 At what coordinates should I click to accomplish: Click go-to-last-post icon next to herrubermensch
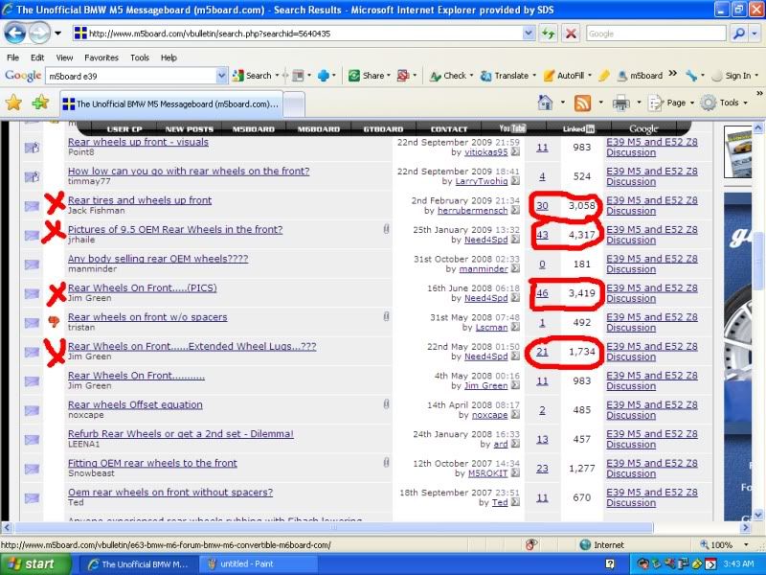515,210
